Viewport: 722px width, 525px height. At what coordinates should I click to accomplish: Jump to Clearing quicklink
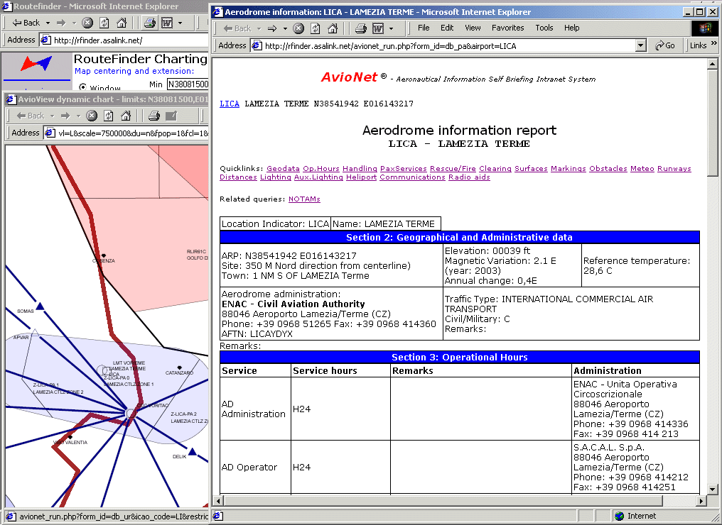point(495,169)
